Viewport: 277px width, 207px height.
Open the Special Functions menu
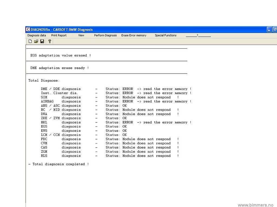click(x=166, y=35)
